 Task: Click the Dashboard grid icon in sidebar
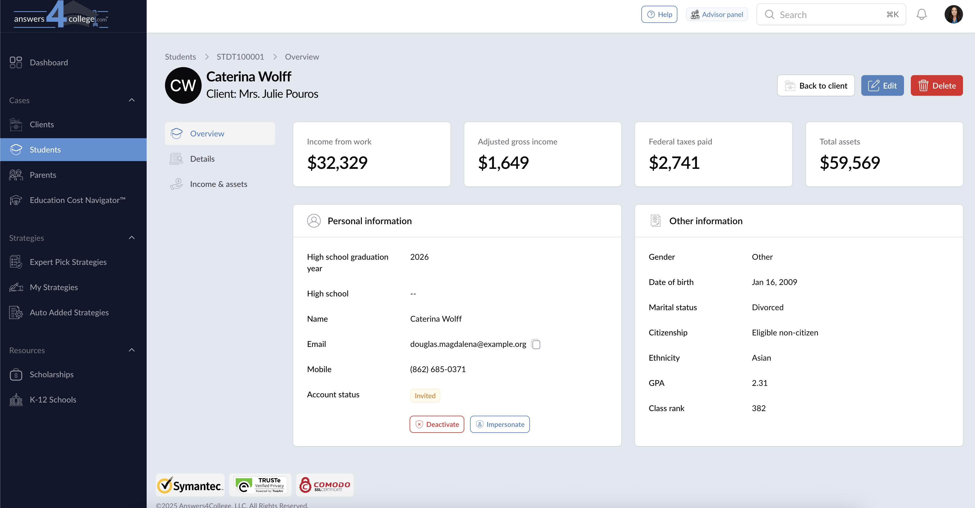[15, 62]
